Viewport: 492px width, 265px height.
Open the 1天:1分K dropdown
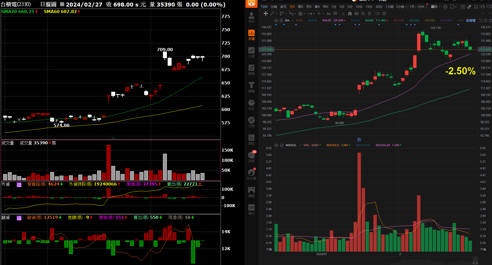[419, 7]
